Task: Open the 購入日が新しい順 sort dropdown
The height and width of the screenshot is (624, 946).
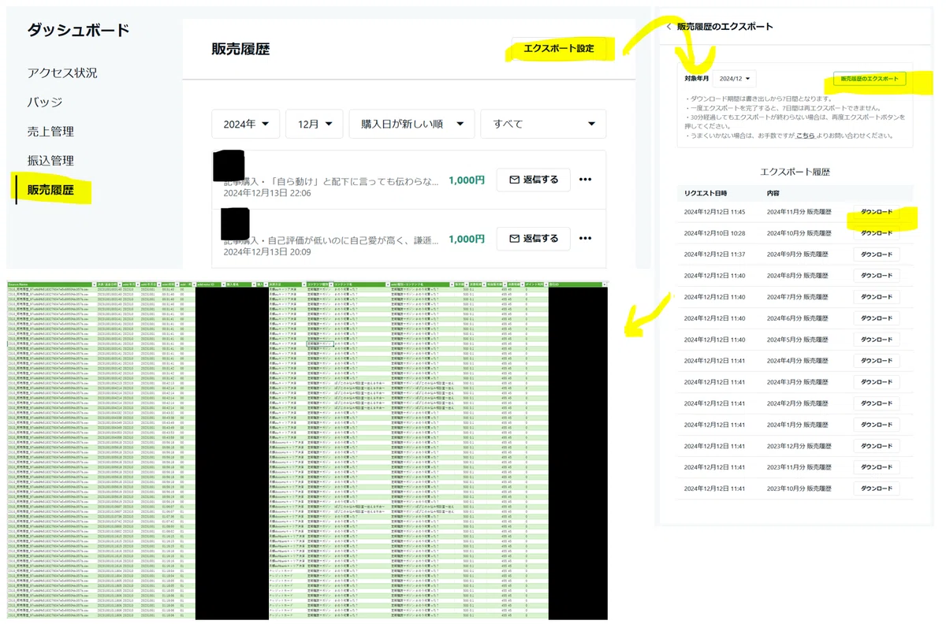Action: 412,124
